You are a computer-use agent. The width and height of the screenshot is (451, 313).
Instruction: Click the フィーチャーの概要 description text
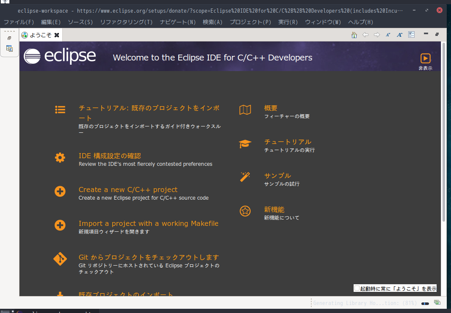coord(287,116)
